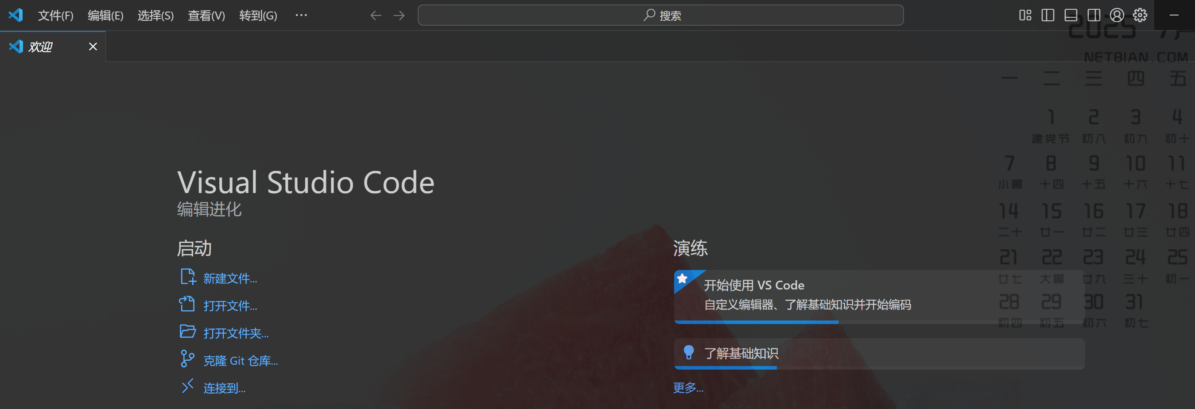The image size is (1195, 409).
Task: Click the 搜索 command center box
Action: (660, 15)
